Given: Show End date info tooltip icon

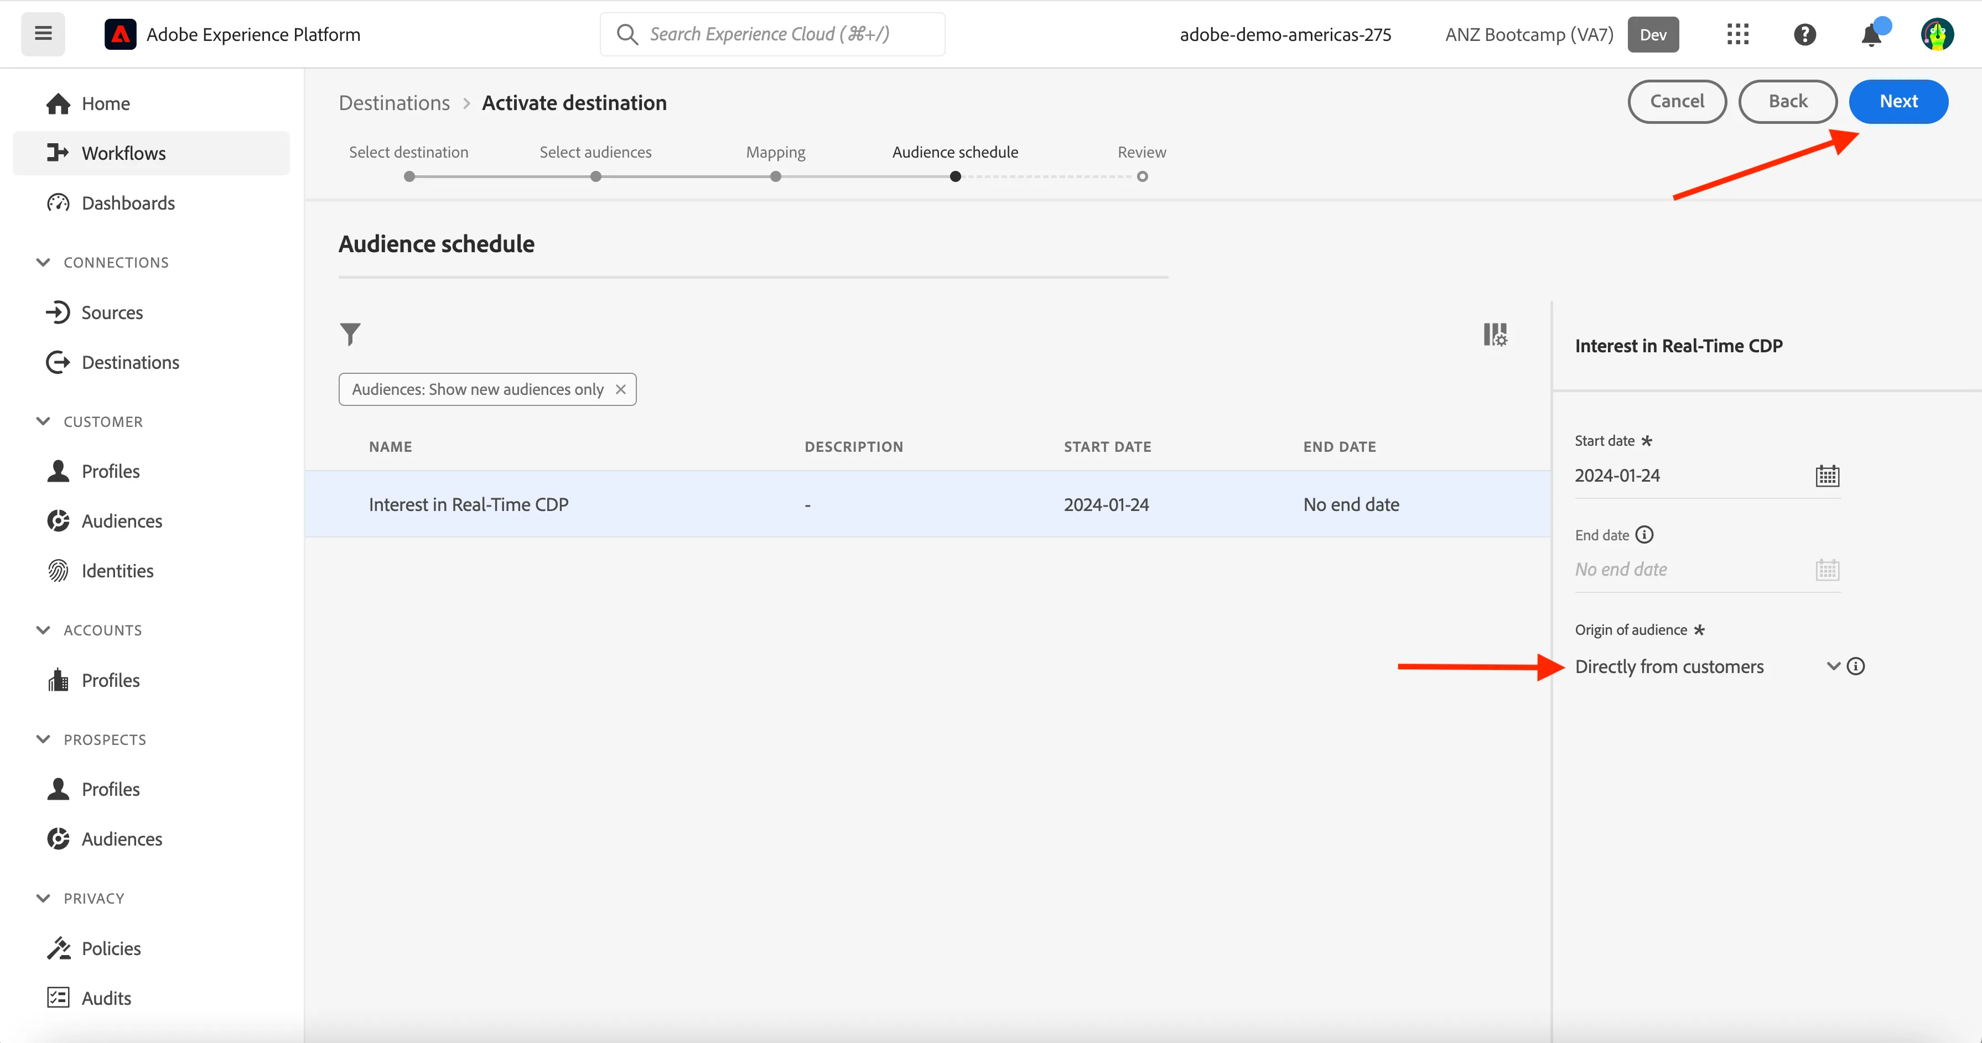Looking at the screenshot, I should click(1644, 535).
